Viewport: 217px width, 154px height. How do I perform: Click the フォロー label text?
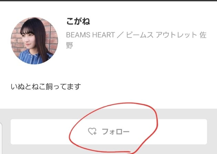click(x=115, y=132)
